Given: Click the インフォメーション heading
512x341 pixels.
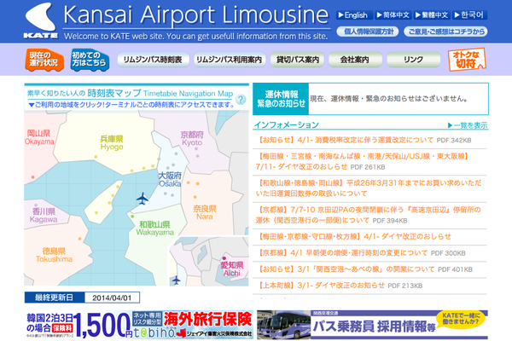Looking at the screenshot, I should [x=287, y=125].
